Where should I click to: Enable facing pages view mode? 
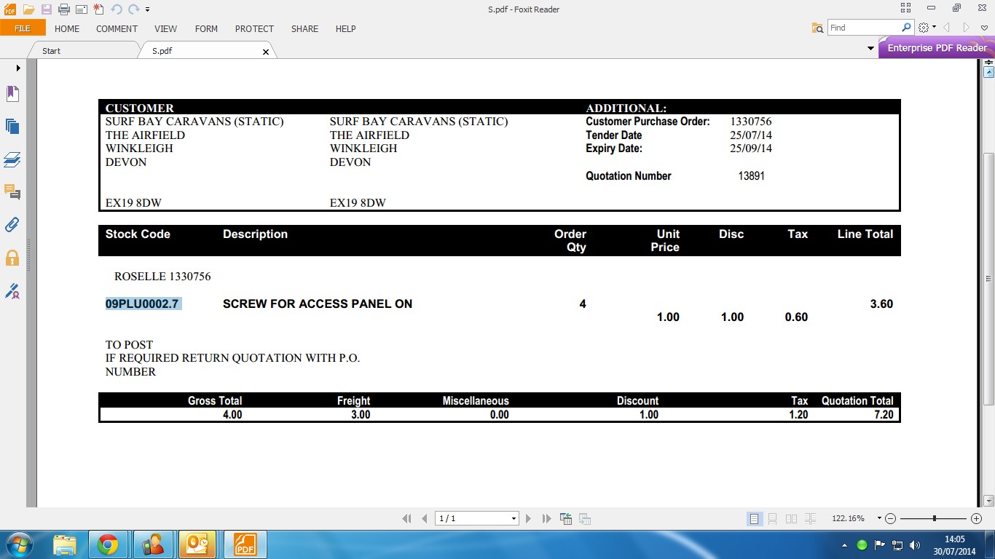click(791, 519)
